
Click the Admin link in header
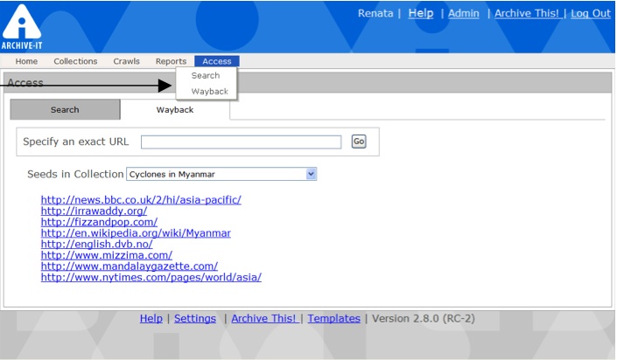coord(464,14)
